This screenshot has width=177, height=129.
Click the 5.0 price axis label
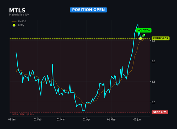coord(153,102)
